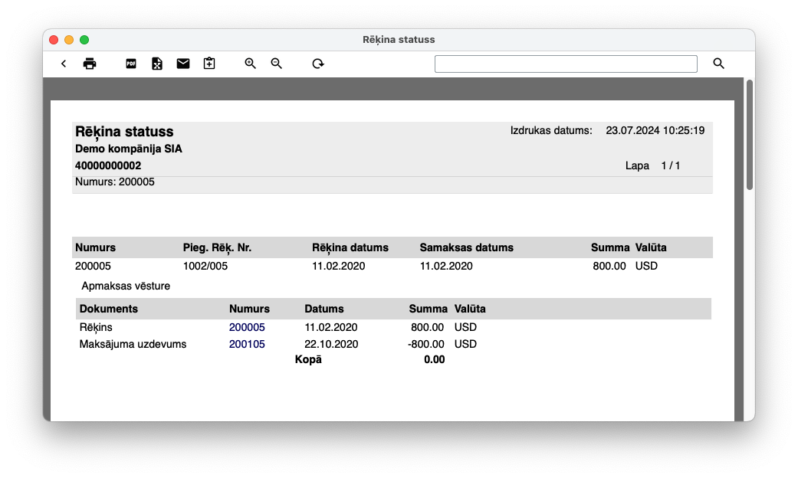This screenshot has height=478, width=798.
Task: Zoom in on the report
Action: (x=251, y=64)
